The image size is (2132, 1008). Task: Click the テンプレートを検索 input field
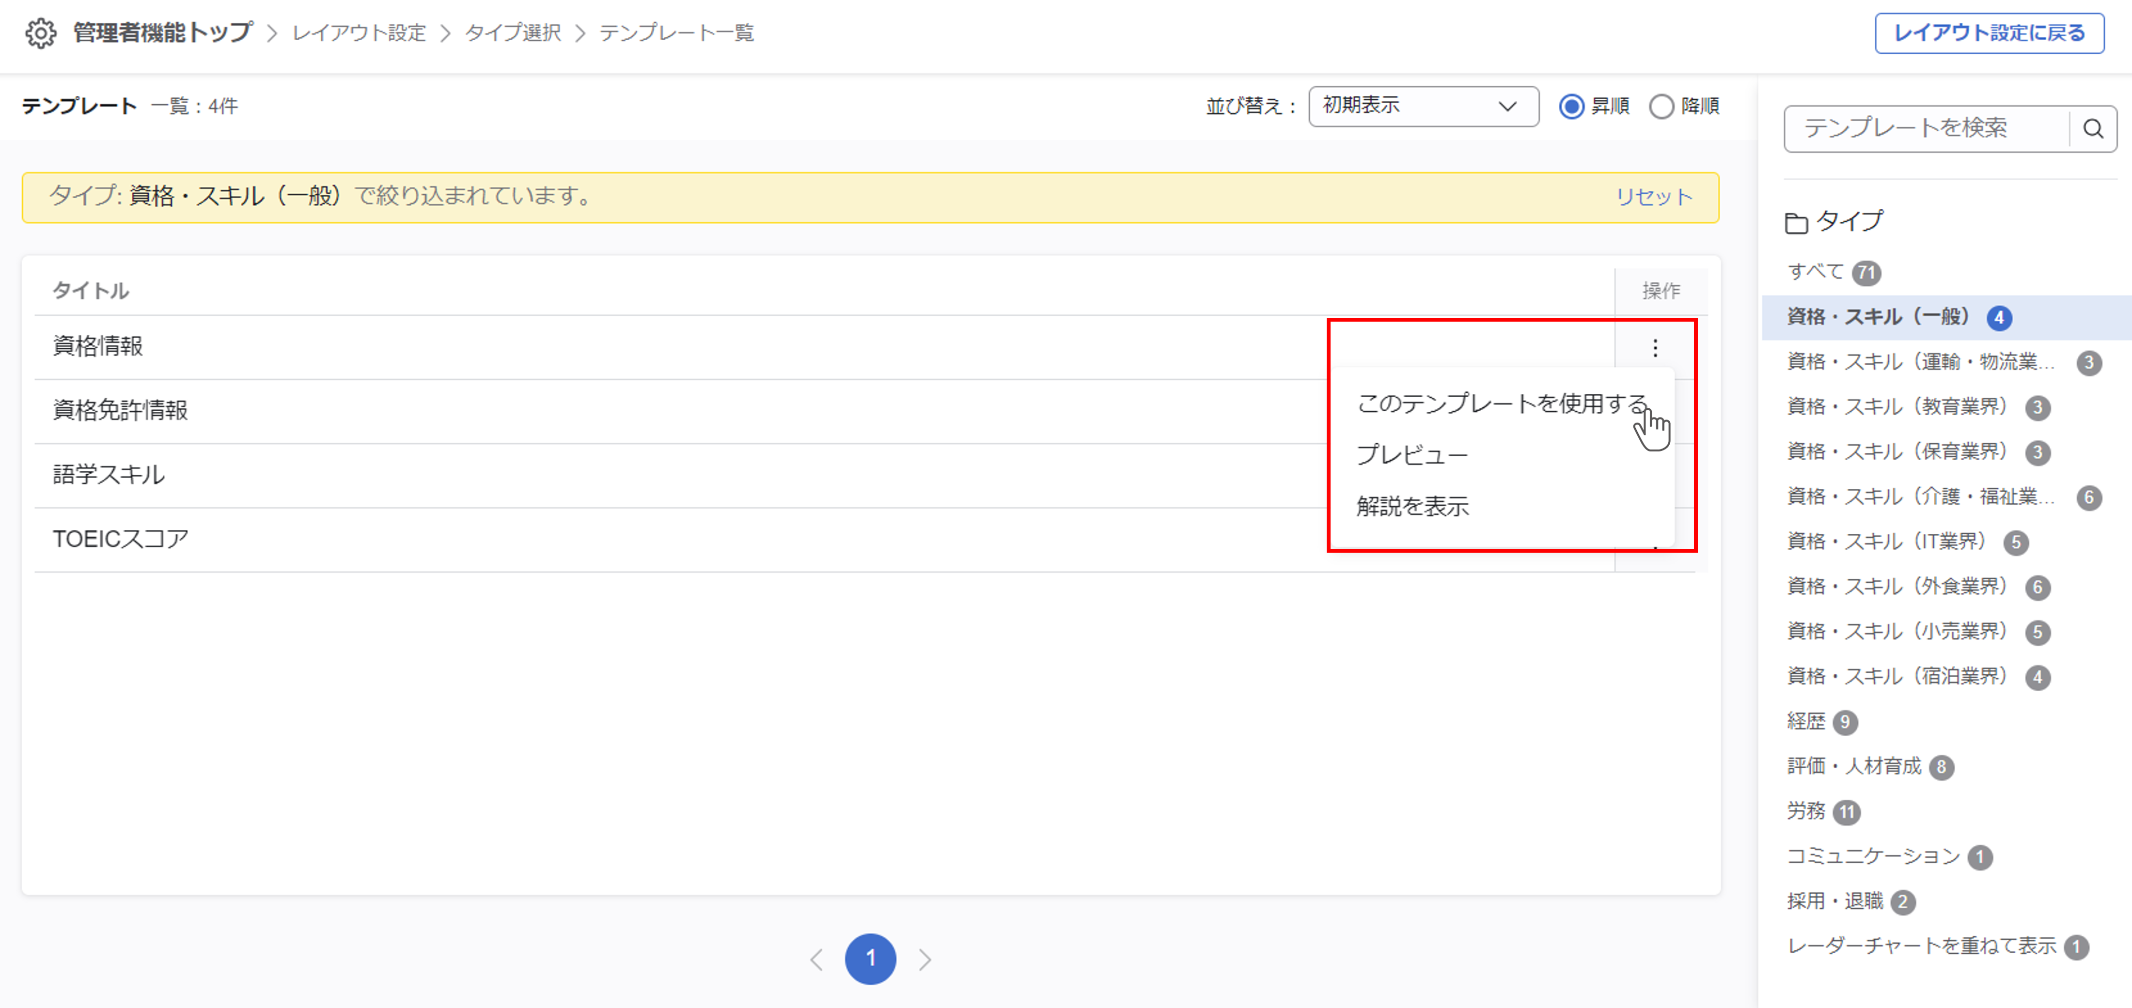click(x=1925, y=129)
